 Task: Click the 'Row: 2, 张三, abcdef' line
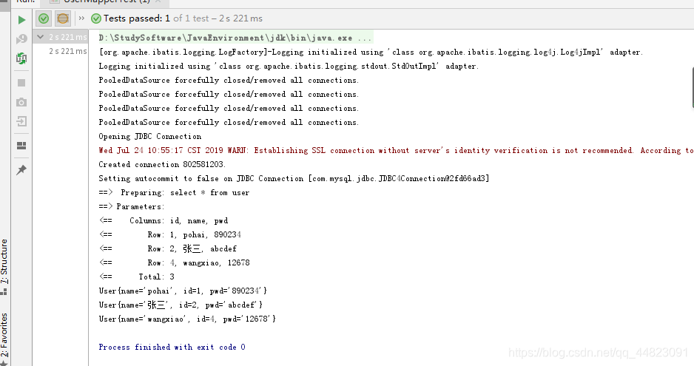(168, 248)
